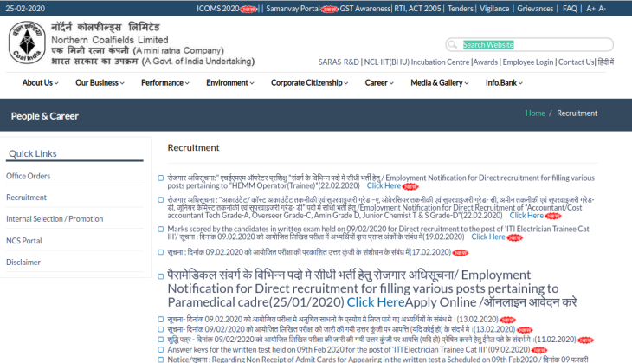Switch site language to Hindi
This screenshot has height=363, width=632.
[606, 62]
